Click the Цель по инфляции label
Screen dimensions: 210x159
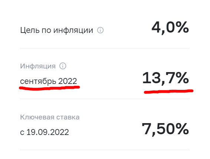[56, 30]
